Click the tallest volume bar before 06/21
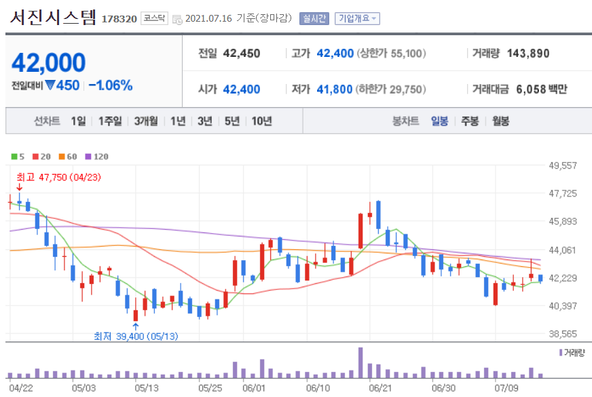 tap(360, 362)
